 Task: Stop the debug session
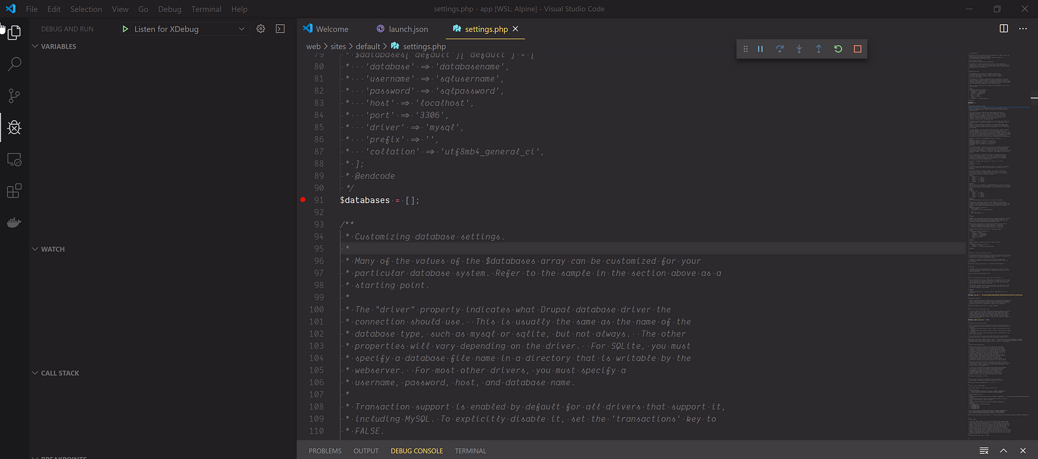pyautogui.click(x=857, y=49)
